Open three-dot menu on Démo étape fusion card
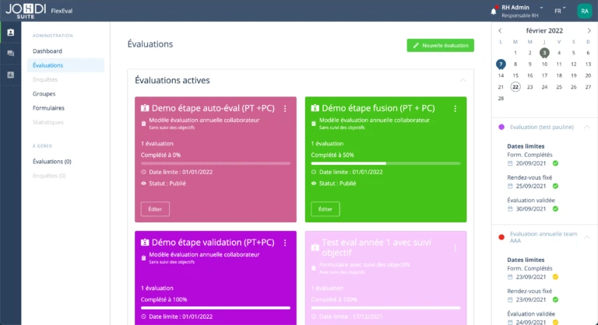The height and width of the screenshot is (325, 598). point(455,109)
